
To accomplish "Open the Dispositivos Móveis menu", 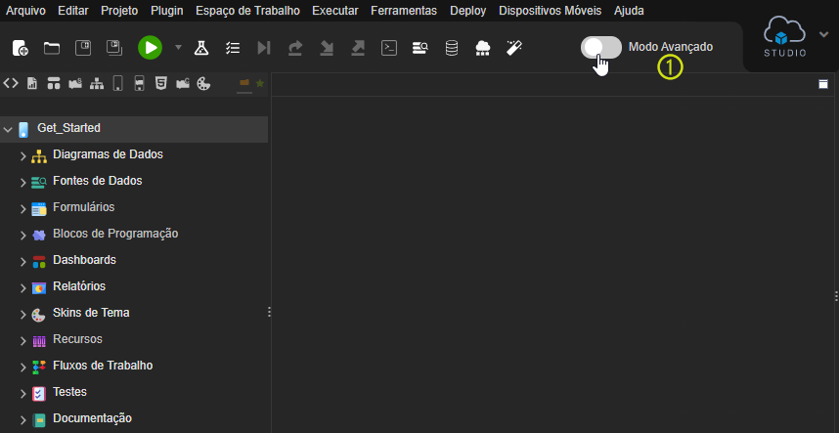I will (551, 11).
